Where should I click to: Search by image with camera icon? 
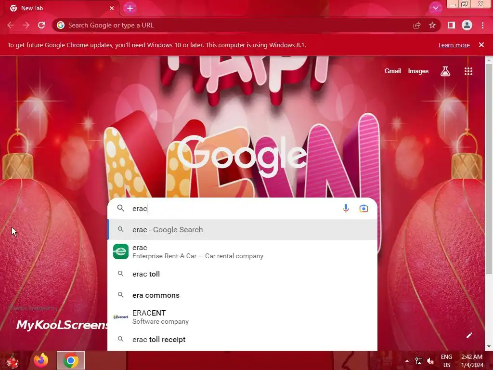click(x=363, y=208)
